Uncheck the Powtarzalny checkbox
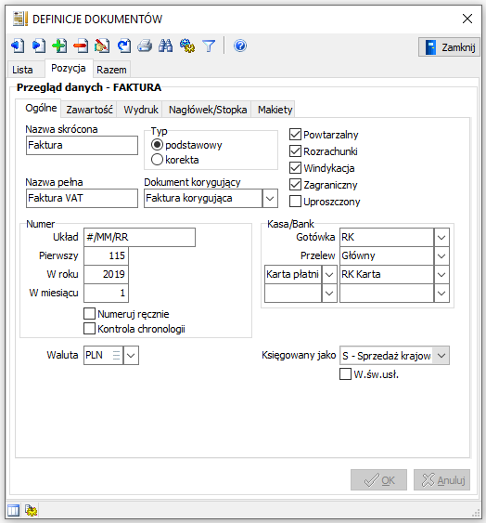486x523 pixels. 295,135
